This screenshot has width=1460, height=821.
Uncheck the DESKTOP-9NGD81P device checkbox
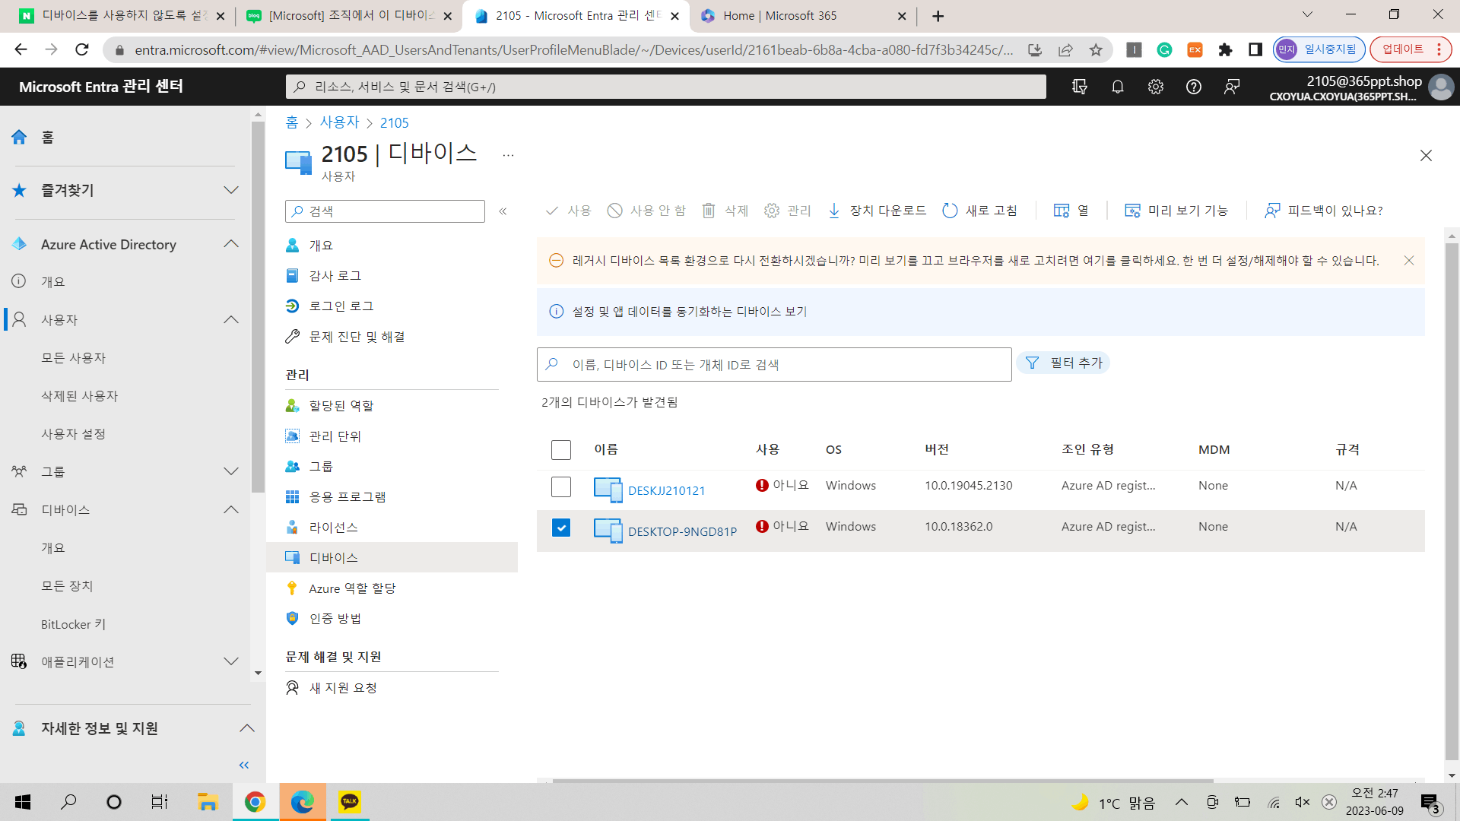[560, 528]
